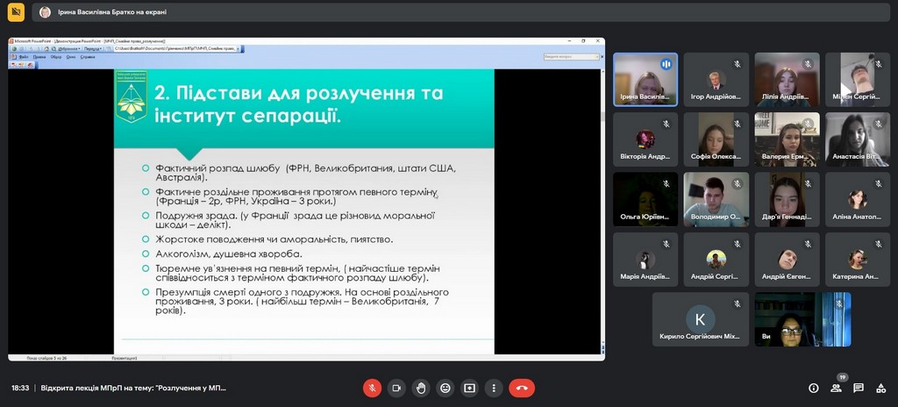Viewport: 898px width, 407px height.
Task: Open the activities panel icon
Action: pyautogui.click(x=881, y=388)
